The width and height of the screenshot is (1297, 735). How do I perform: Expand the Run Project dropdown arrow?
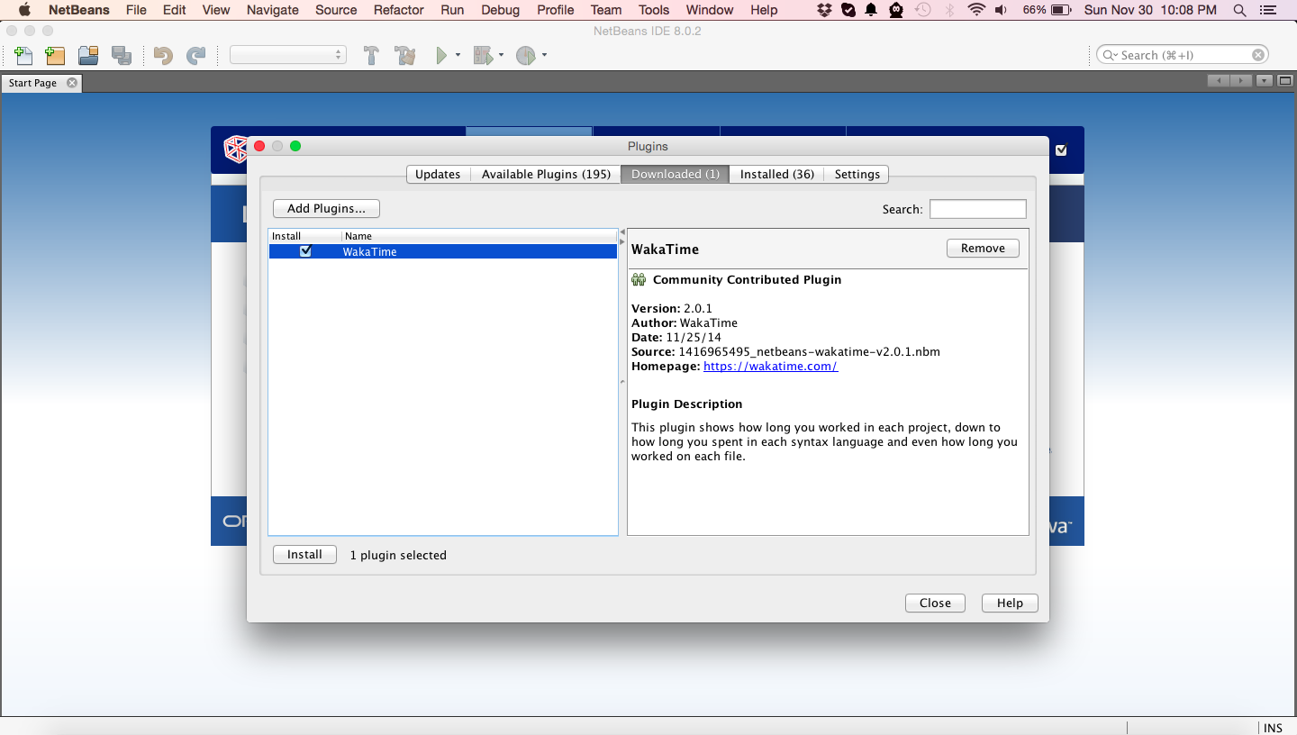click(458, 56)
